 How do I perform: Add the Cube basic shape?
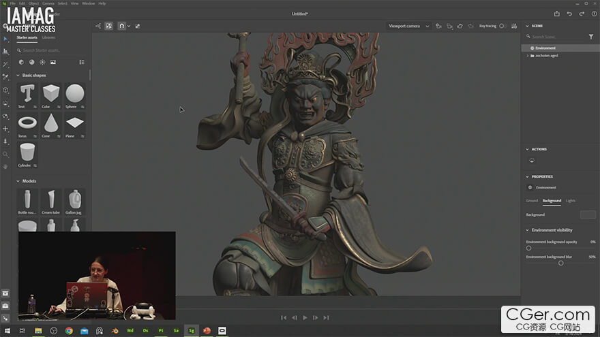pos(51,96)
